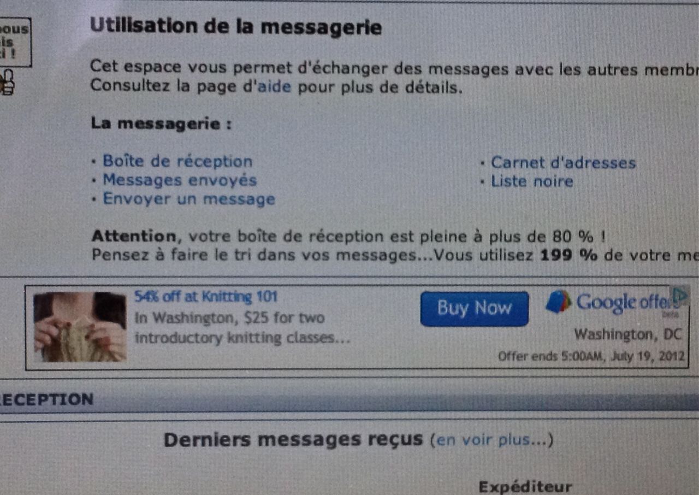Click the boxed notice badge top-left
The height and width of the screenshot is (495, 699).
point(15,42)
